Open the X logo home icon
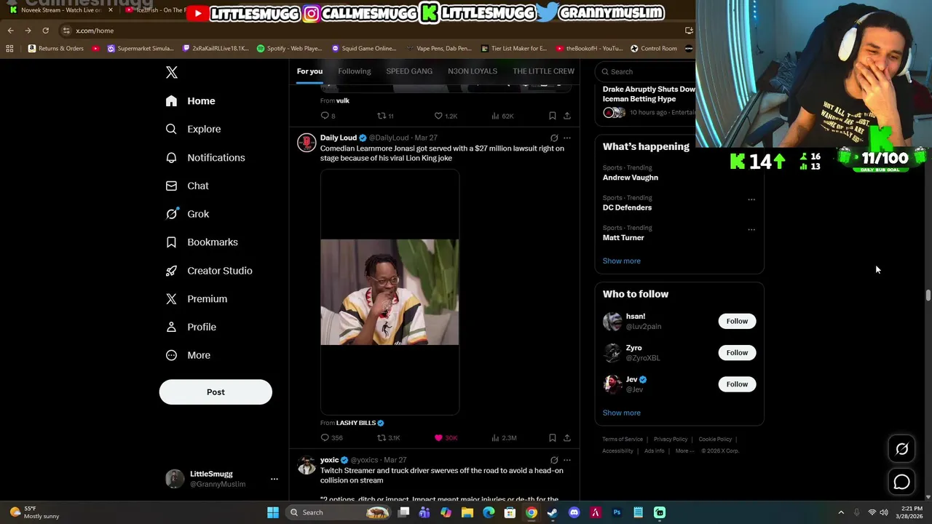 click(x=172, y=72)
